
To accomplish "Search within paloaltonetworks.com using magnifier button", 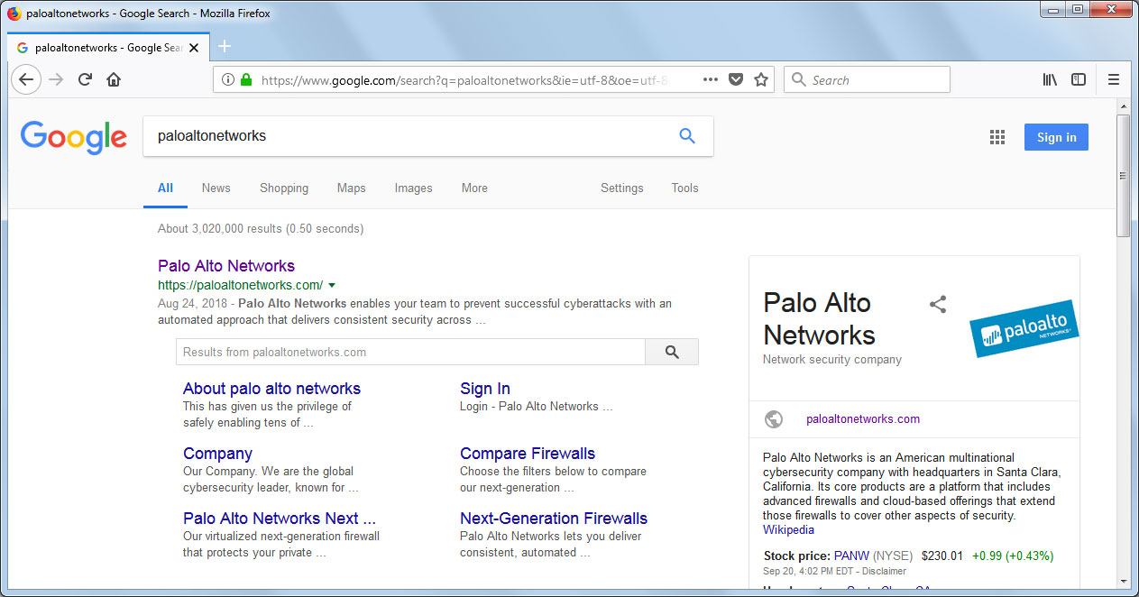I will (672, 352).
